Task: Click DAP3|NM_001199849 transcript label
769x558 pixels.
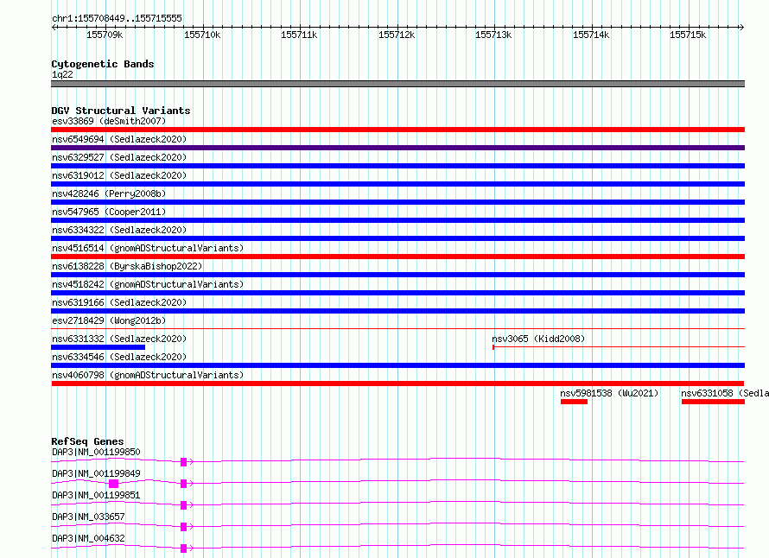Action: (96, 473)
